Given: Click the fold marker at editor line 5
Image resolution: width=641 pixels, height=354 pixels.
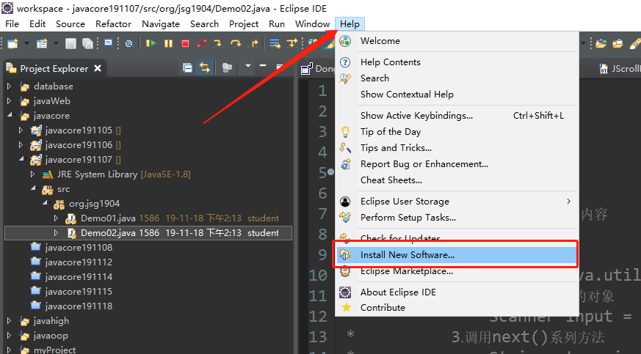Looking at the screenshot, I should 330,172.
